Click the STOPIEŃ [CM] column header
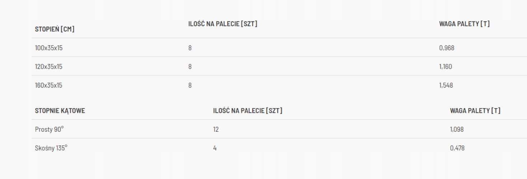This screenshot has height=179, width=527. pyautogui.click(x=55, y=30)
